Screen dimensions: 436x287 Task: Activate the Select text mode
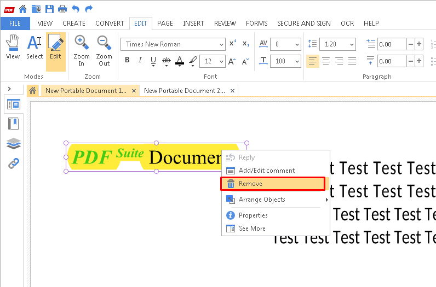(35, 47)
